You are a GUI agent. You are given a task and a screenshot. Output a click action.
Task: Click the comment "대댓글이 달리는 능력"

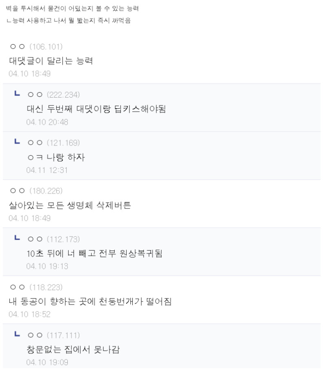point(51,61)
